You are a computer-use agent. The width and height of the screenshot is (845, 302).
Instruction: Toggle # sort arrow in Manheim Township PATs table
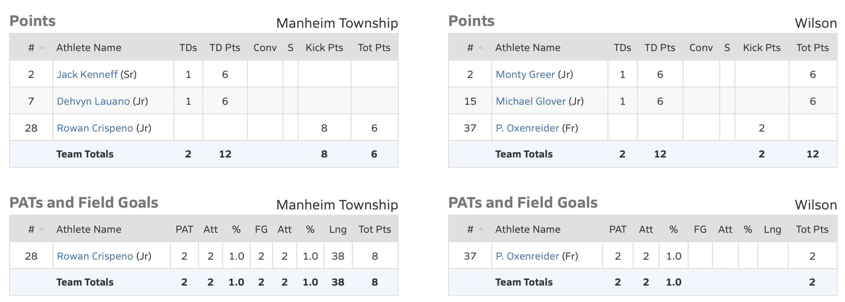42,229
